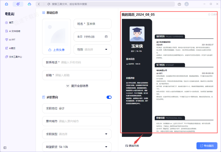Click 项目经历 heading in the preview
Screen dimensions: 221x152
tap(161, 37)
